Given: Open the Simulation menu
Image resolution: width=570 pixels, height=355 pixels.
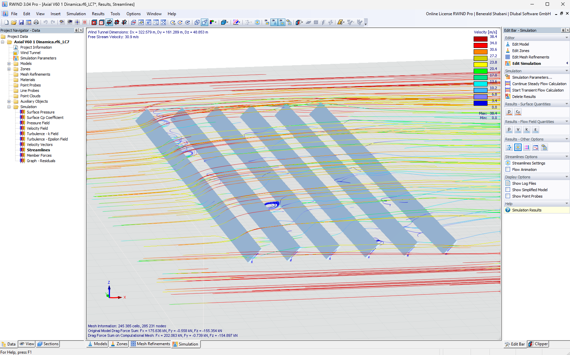Looking at the screenshot, I should tap(76, 14).
